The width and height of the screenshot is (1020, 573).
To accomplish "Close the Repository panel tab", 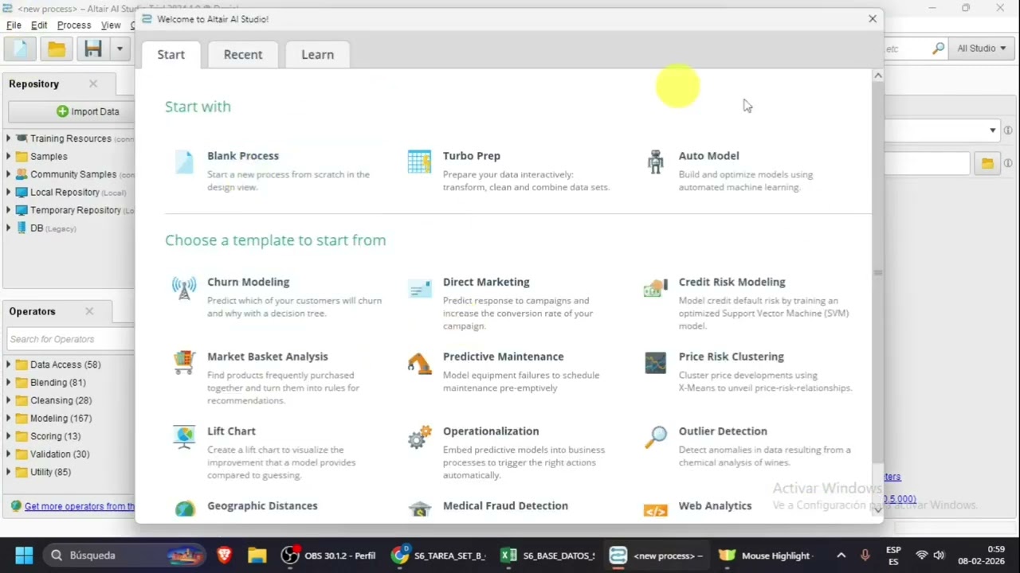I will tap(93, 84).
